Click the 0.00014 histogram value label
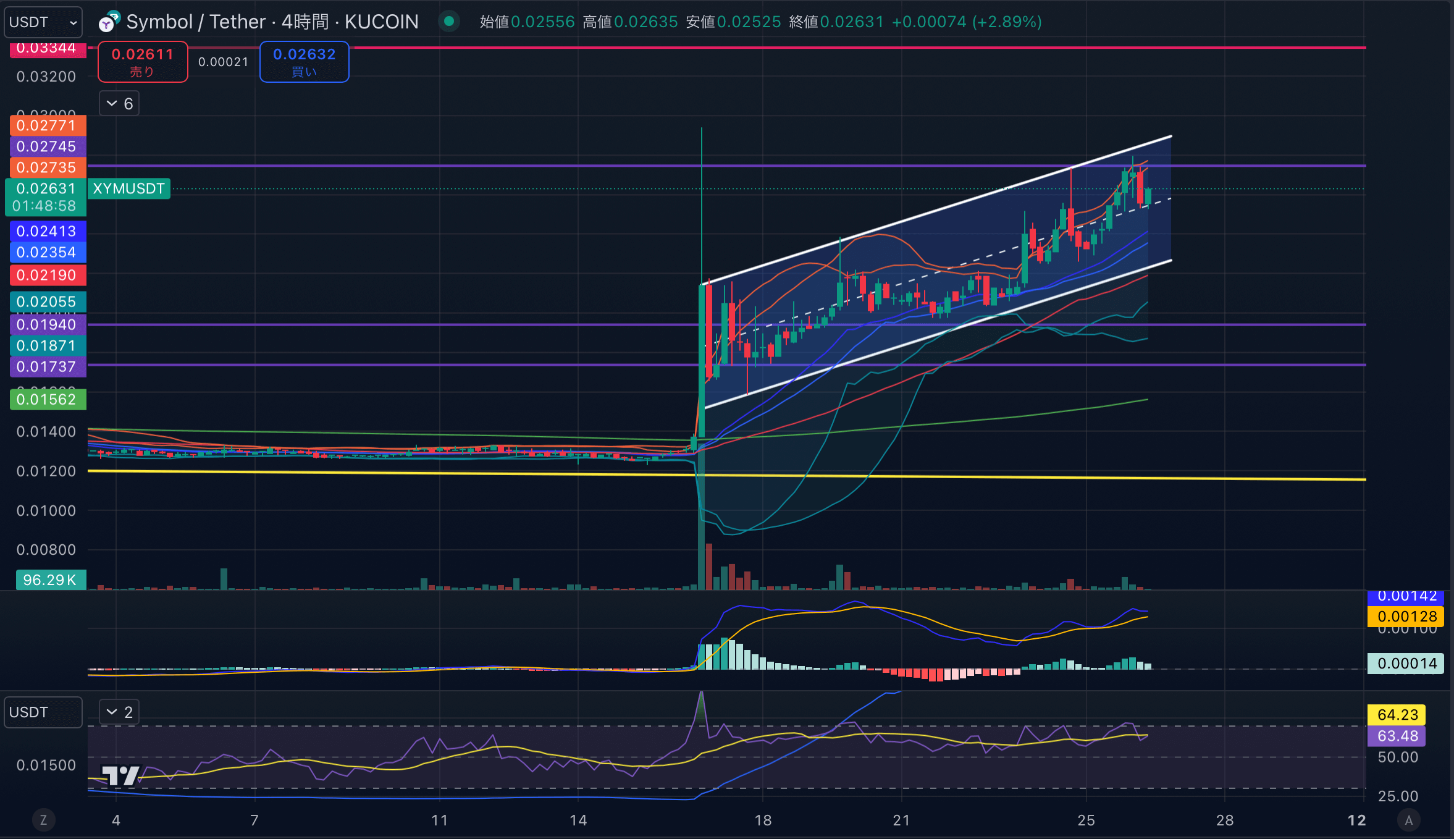 click(x=1405, y=664)
